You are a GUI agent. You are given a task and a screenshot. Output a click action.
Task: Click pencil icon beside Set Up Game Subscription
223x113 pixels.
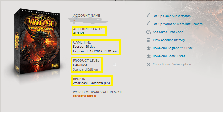click(x=148, y=15)
